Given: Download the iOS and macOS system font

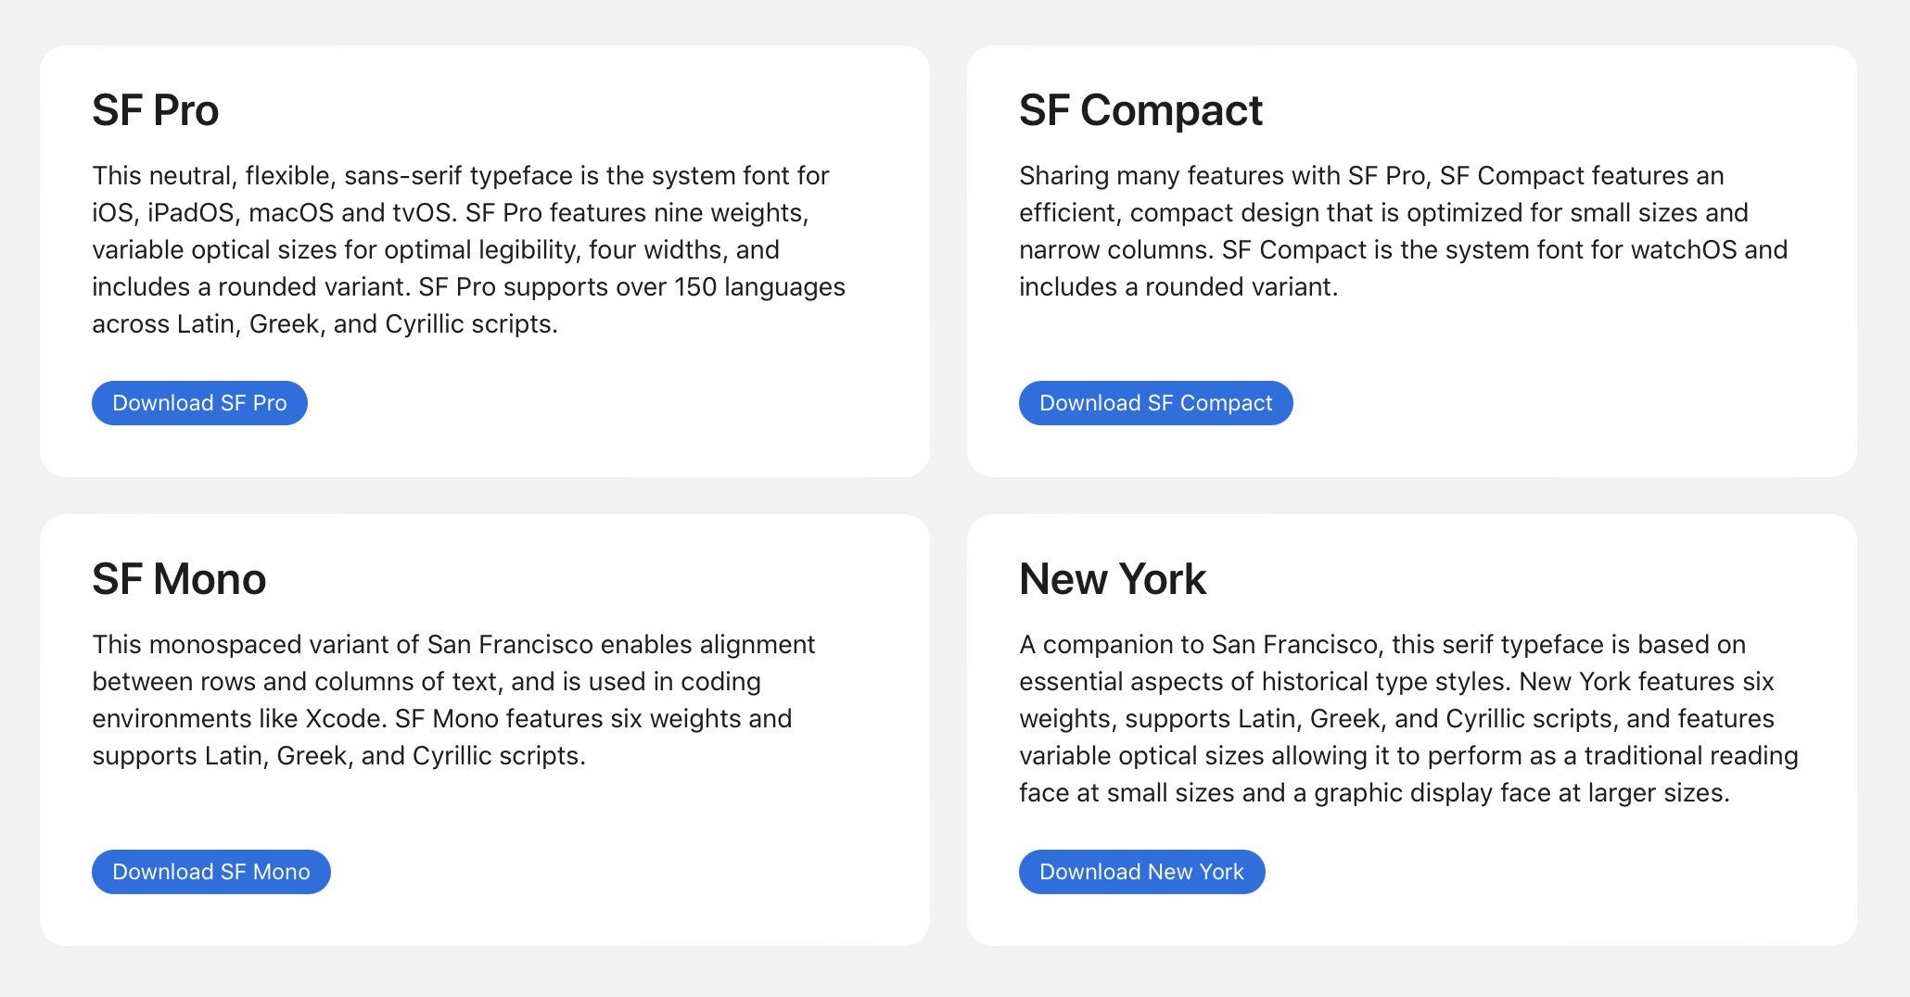Looking at the screenshot, I should pos(199,402).
